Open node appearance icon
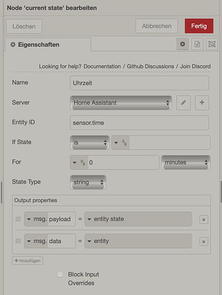 (x=212, y=44)
